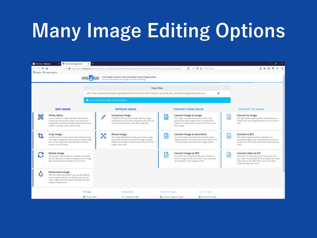Bookmark the page with the star icon

coord(201,69)
